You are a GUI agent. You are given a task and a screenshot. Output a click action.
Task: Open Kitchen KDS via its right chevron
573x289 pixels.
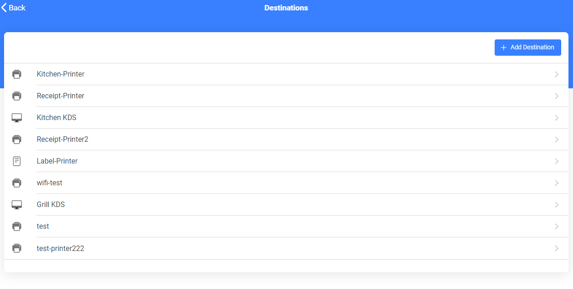(557, 118)
